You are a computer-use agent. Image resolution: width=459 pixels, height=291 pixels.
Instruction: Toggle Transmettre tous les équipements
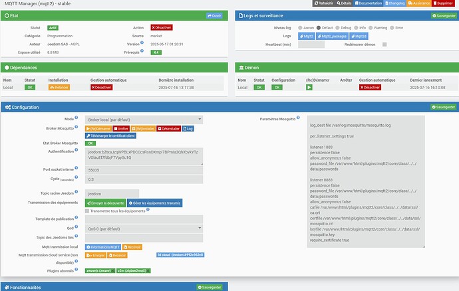87,211
